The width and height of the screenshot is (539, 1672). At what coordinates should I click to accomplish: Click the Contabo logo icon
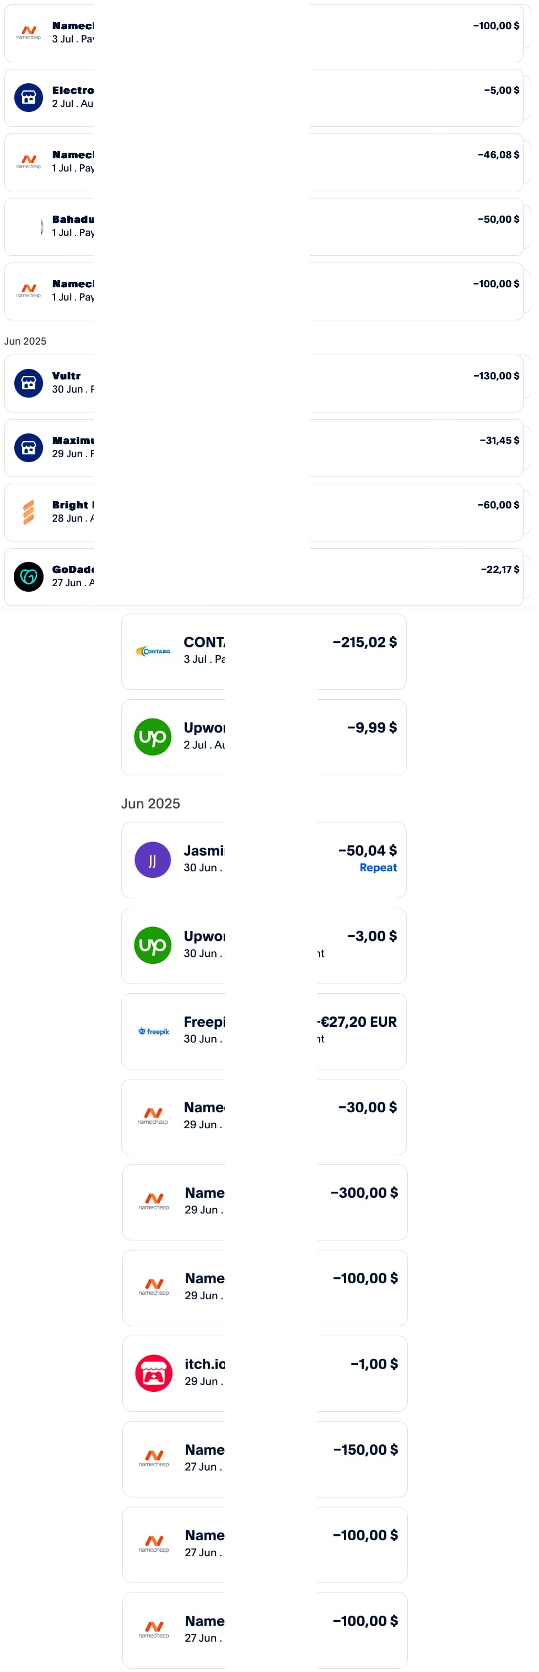153,651
